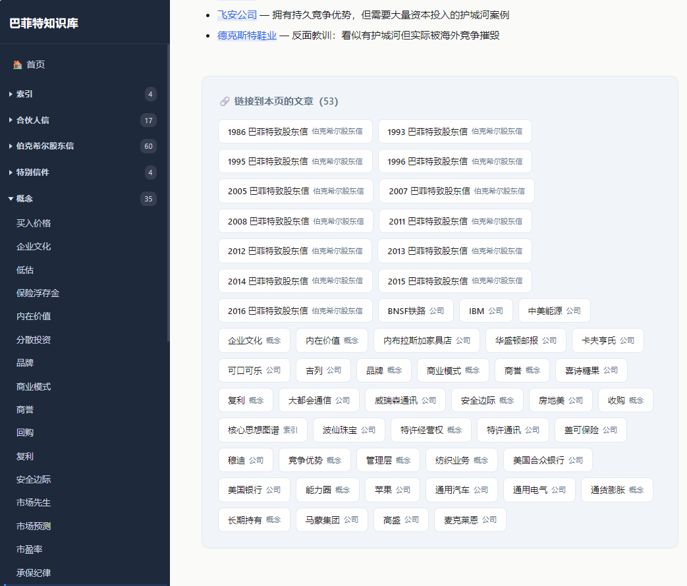Open the 喜诗糖果 company chip
The width and height of the screenshot is (687, 586).
tap(591, 371)
